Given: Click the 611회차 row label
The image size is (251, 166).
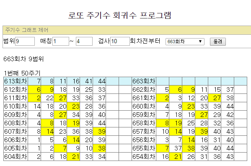Looking at the screenshot, I should click(16, 98).
